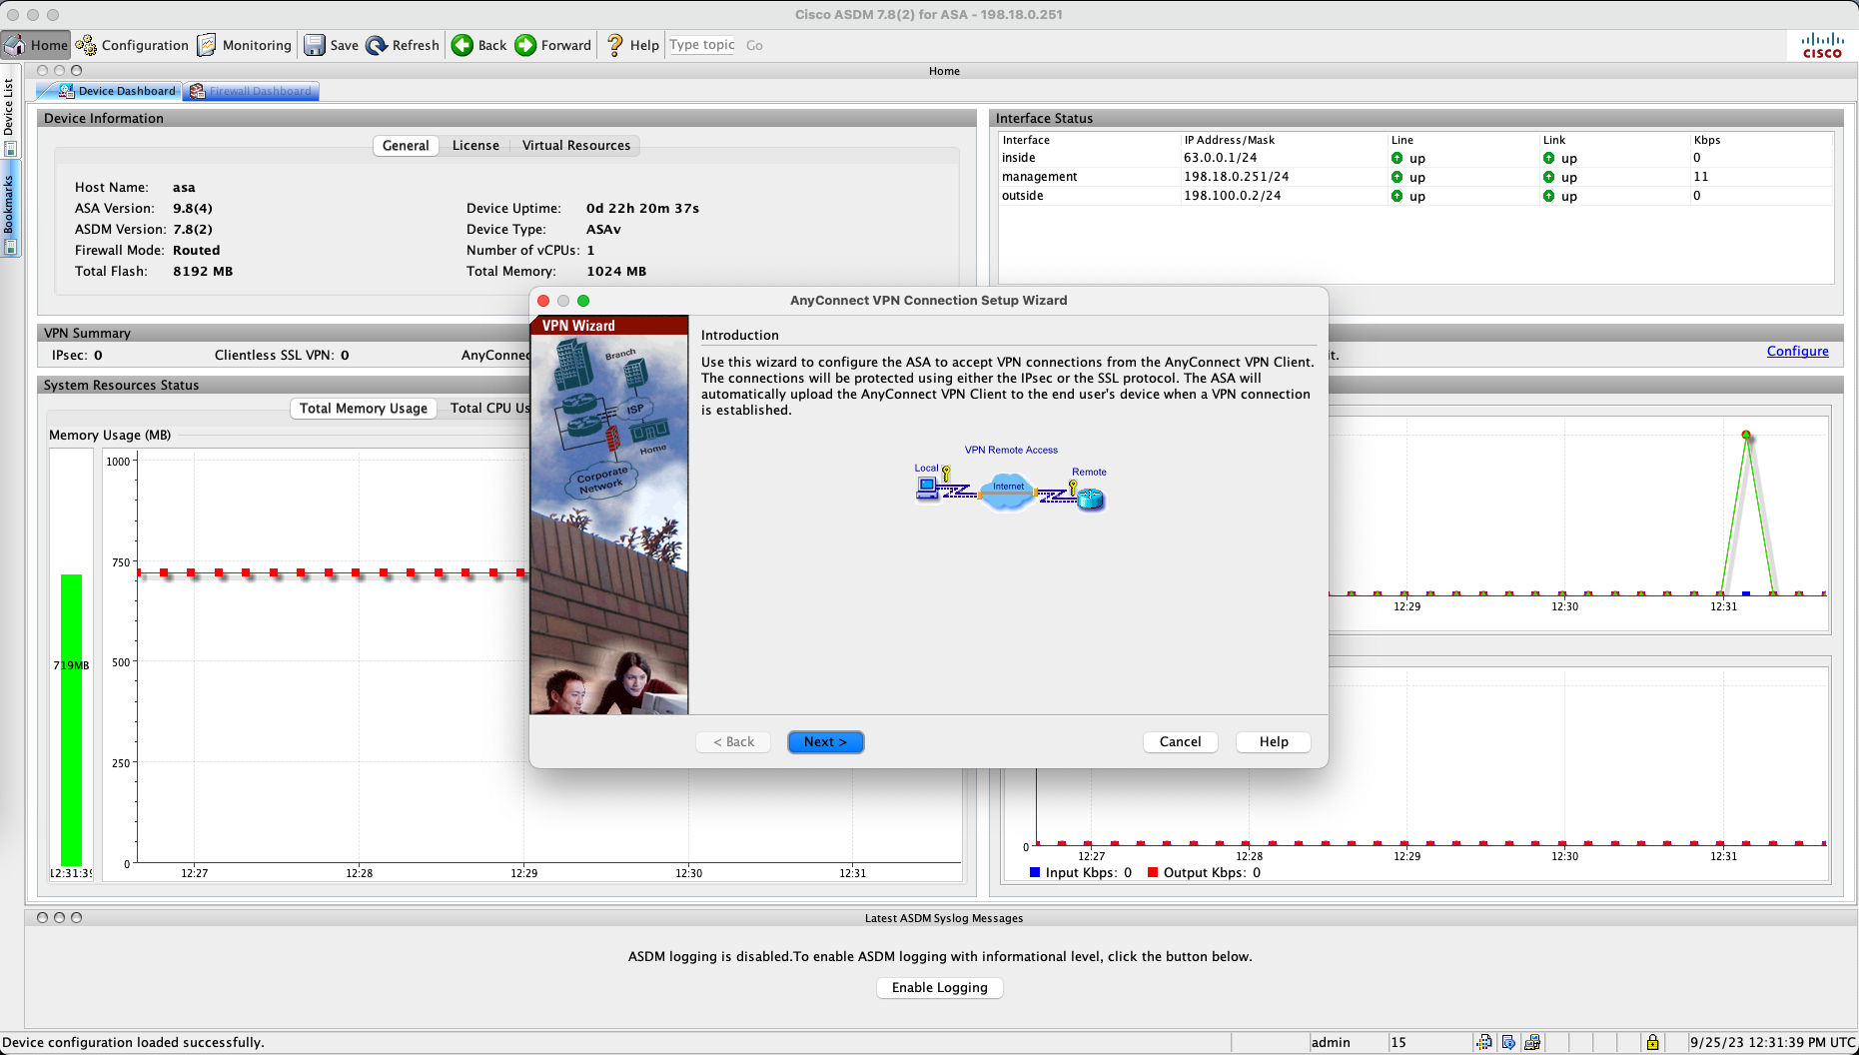Click the Save floppy disk icon
Image resolution: width=1859 pixels, height=1055 pixels.
click(x=315, y=45)
